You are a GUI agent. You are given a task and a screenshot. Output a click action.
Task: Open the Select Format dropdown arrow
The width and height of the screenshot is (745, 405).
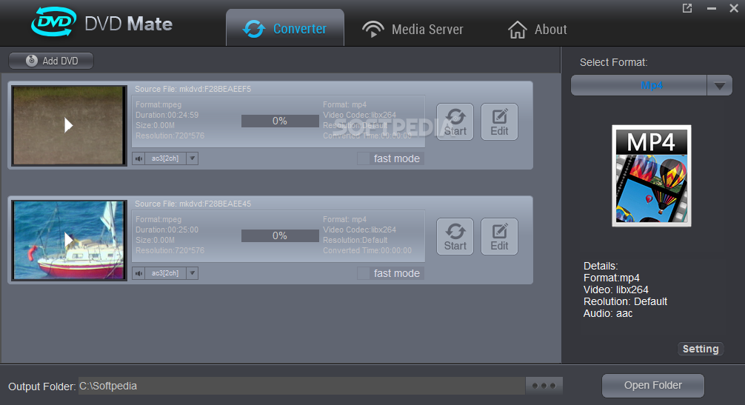[x=719, y=85]
